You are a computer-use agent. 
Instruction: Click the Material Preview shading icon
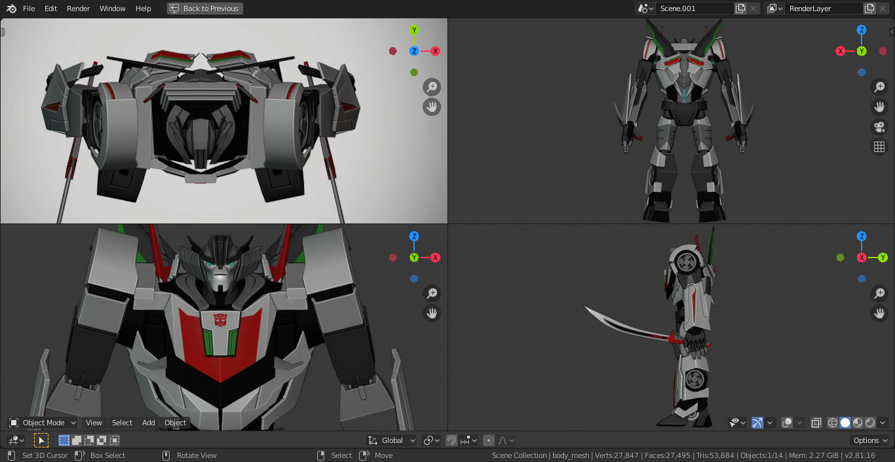pos(857,423)
